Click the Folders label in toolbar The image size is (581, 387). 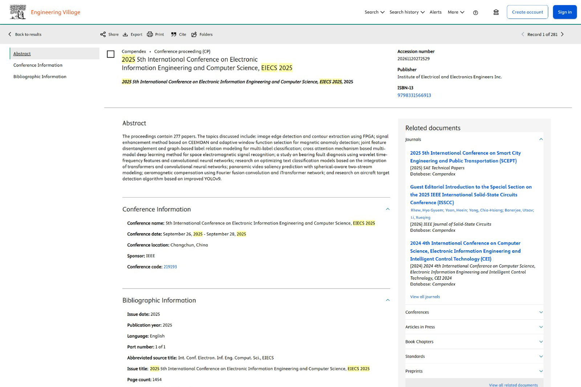click(x=206, y=34)
